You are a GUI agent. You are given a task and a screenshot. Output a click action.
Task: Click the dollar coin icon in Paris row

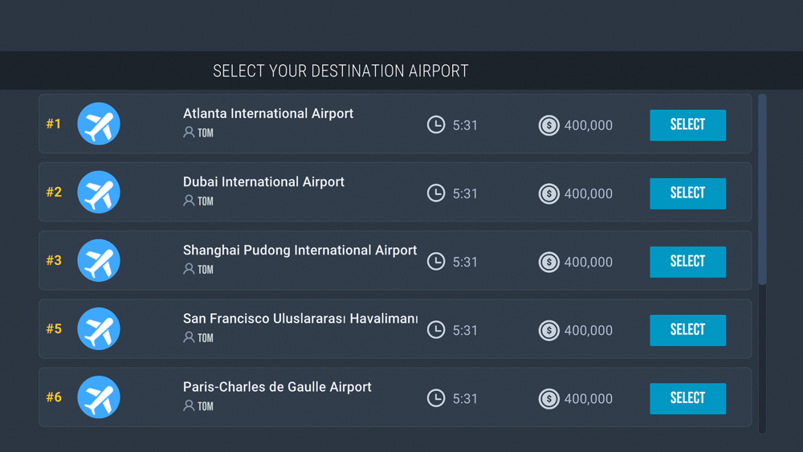click(548, 398)
